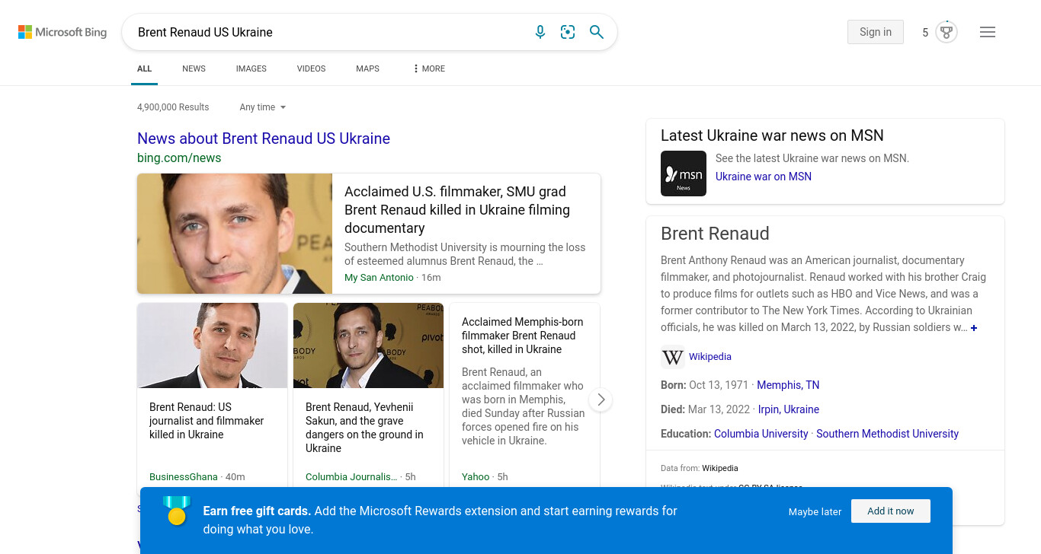
Task: Open the MORE search categories menu
Action: pos(429,68)
